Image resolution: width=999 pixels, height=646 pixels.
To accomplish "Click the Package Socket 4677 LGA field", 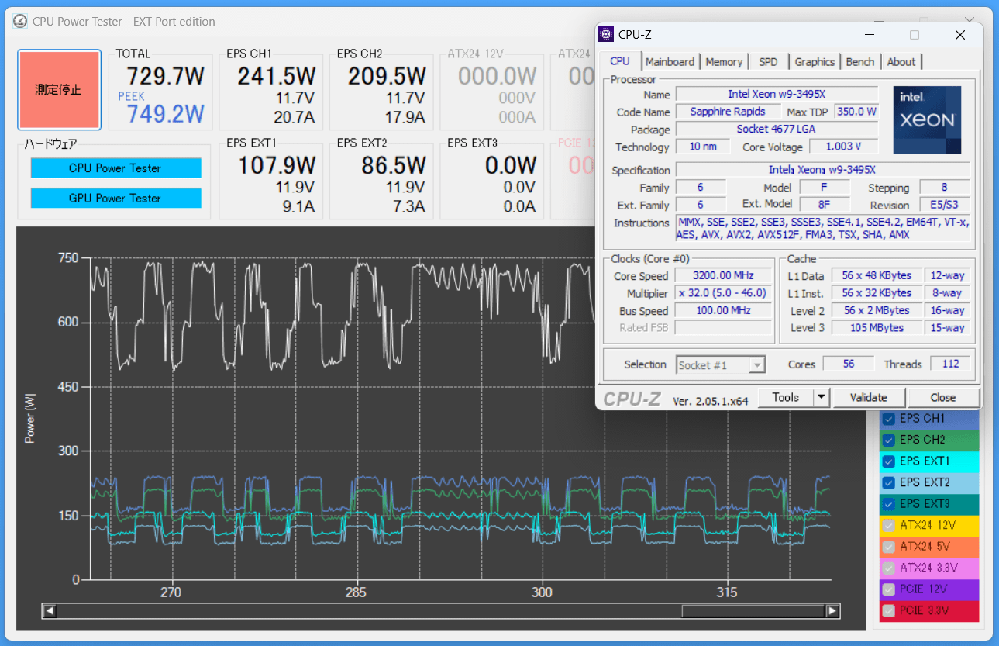I will point(777,130).
